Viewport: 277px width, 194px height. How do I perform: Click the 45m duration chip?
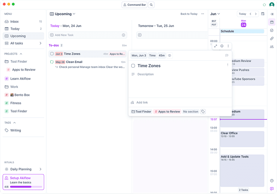click(x=162, y=56)
